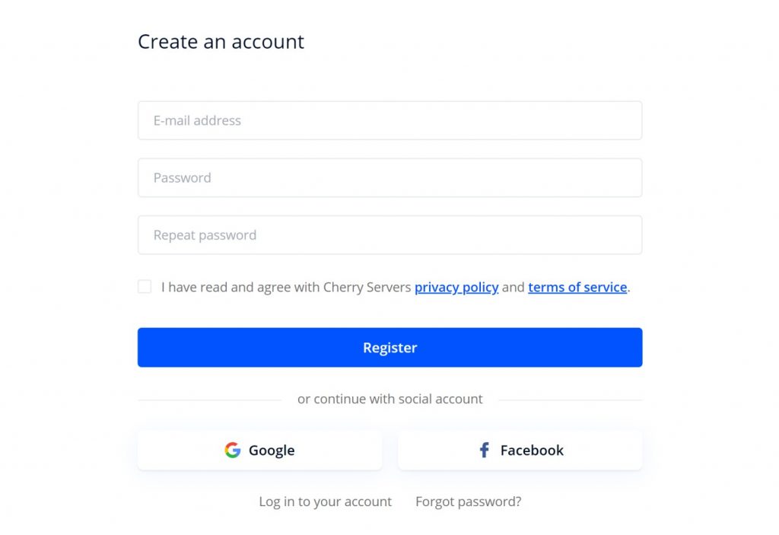
Task: Open the Forgot password? link
Action: (x=469, y=502)
